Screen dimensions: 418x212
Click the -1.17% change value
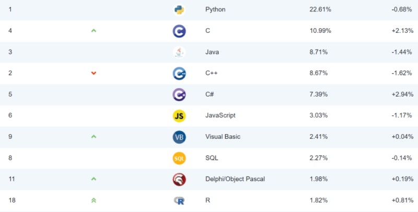402,115
